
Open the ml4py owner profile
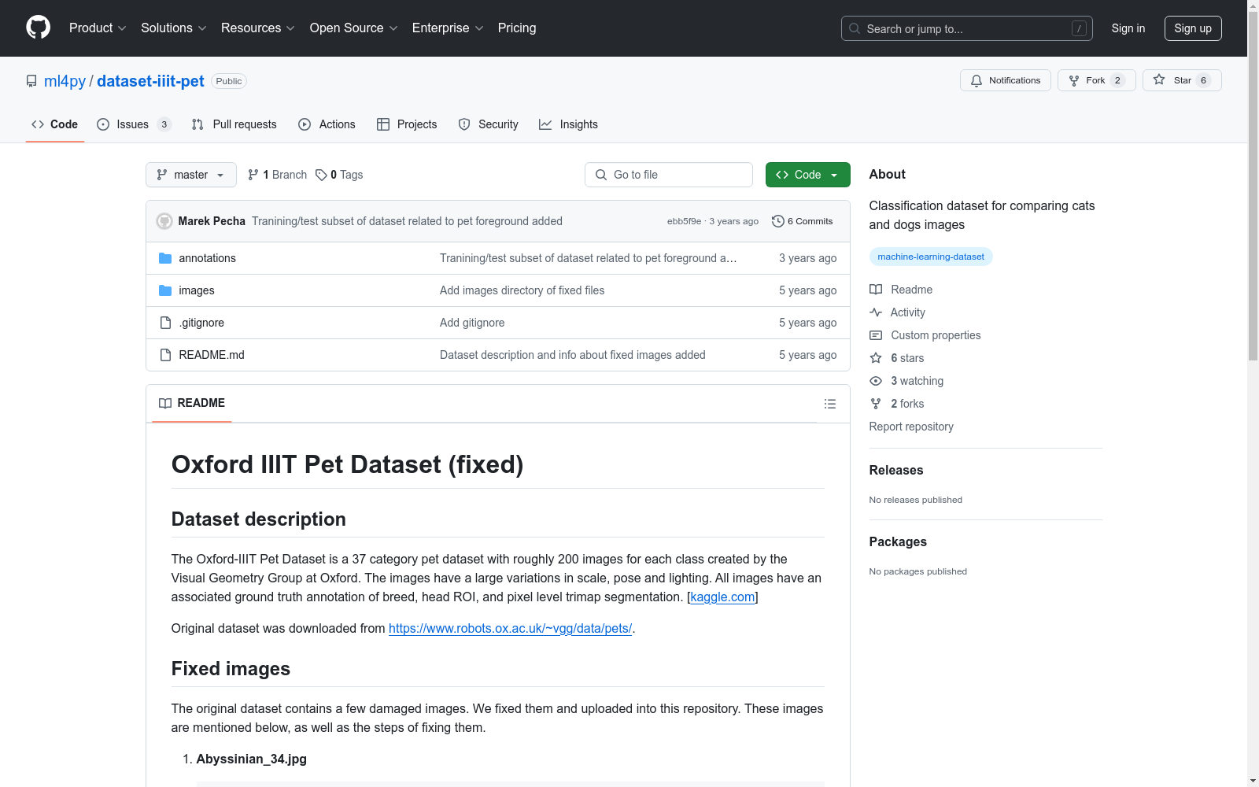pyautogui.click(x=65, y=81)
